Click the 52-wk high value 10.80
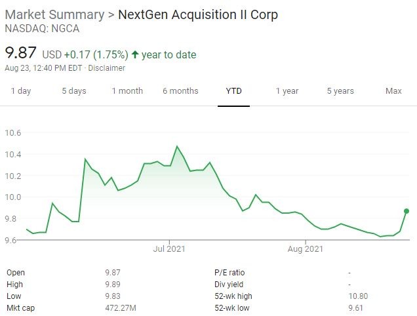Viewport: 417px width, 316px height. point(357,296)
